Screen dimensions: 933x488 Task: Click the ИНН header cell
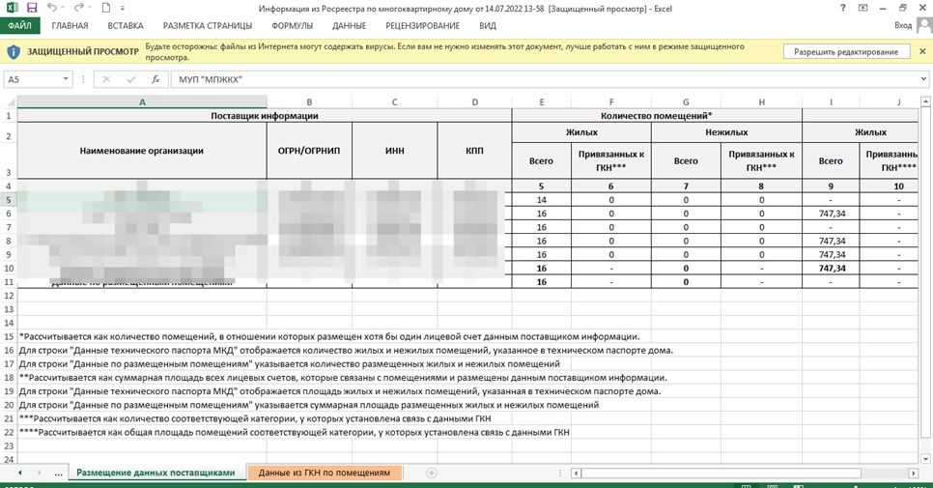click(394, 151)
